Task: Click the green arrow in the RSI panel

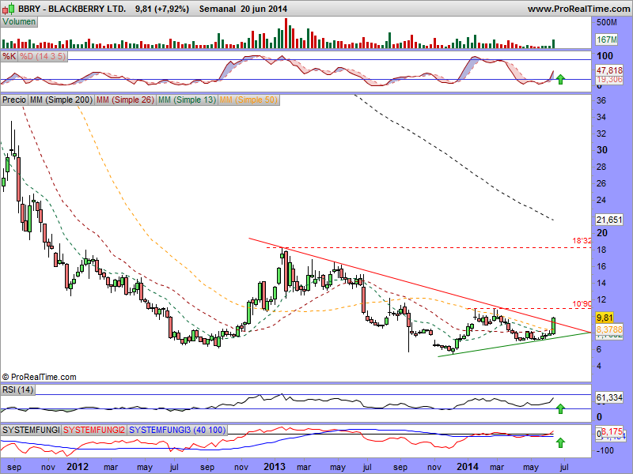Action: (560, 409)
